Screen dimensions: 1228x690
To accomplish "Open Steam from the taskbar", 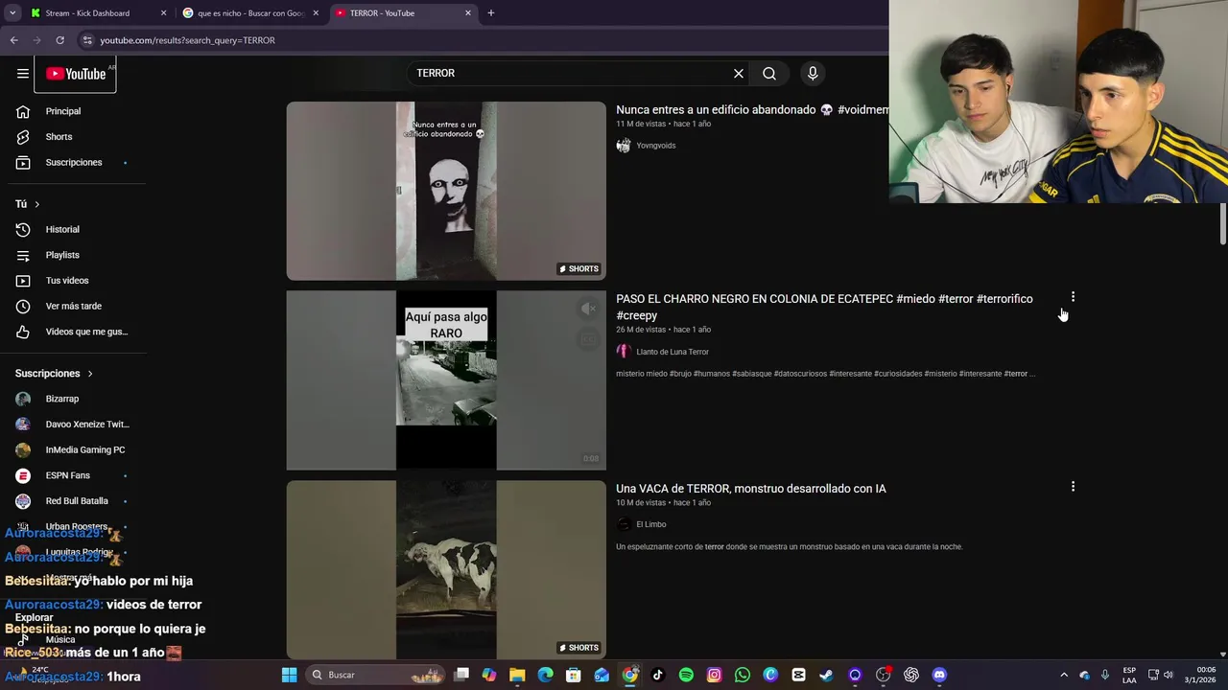I will [827, 675].
